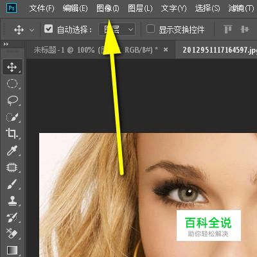Screen dimensions: 257x257
Task: Toggle the 自动选择 checkbox
Action: tap(48, 29)
